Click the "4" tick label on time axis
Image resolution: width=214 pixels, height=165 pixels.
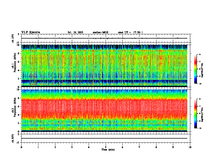click(x=89, y=147)
